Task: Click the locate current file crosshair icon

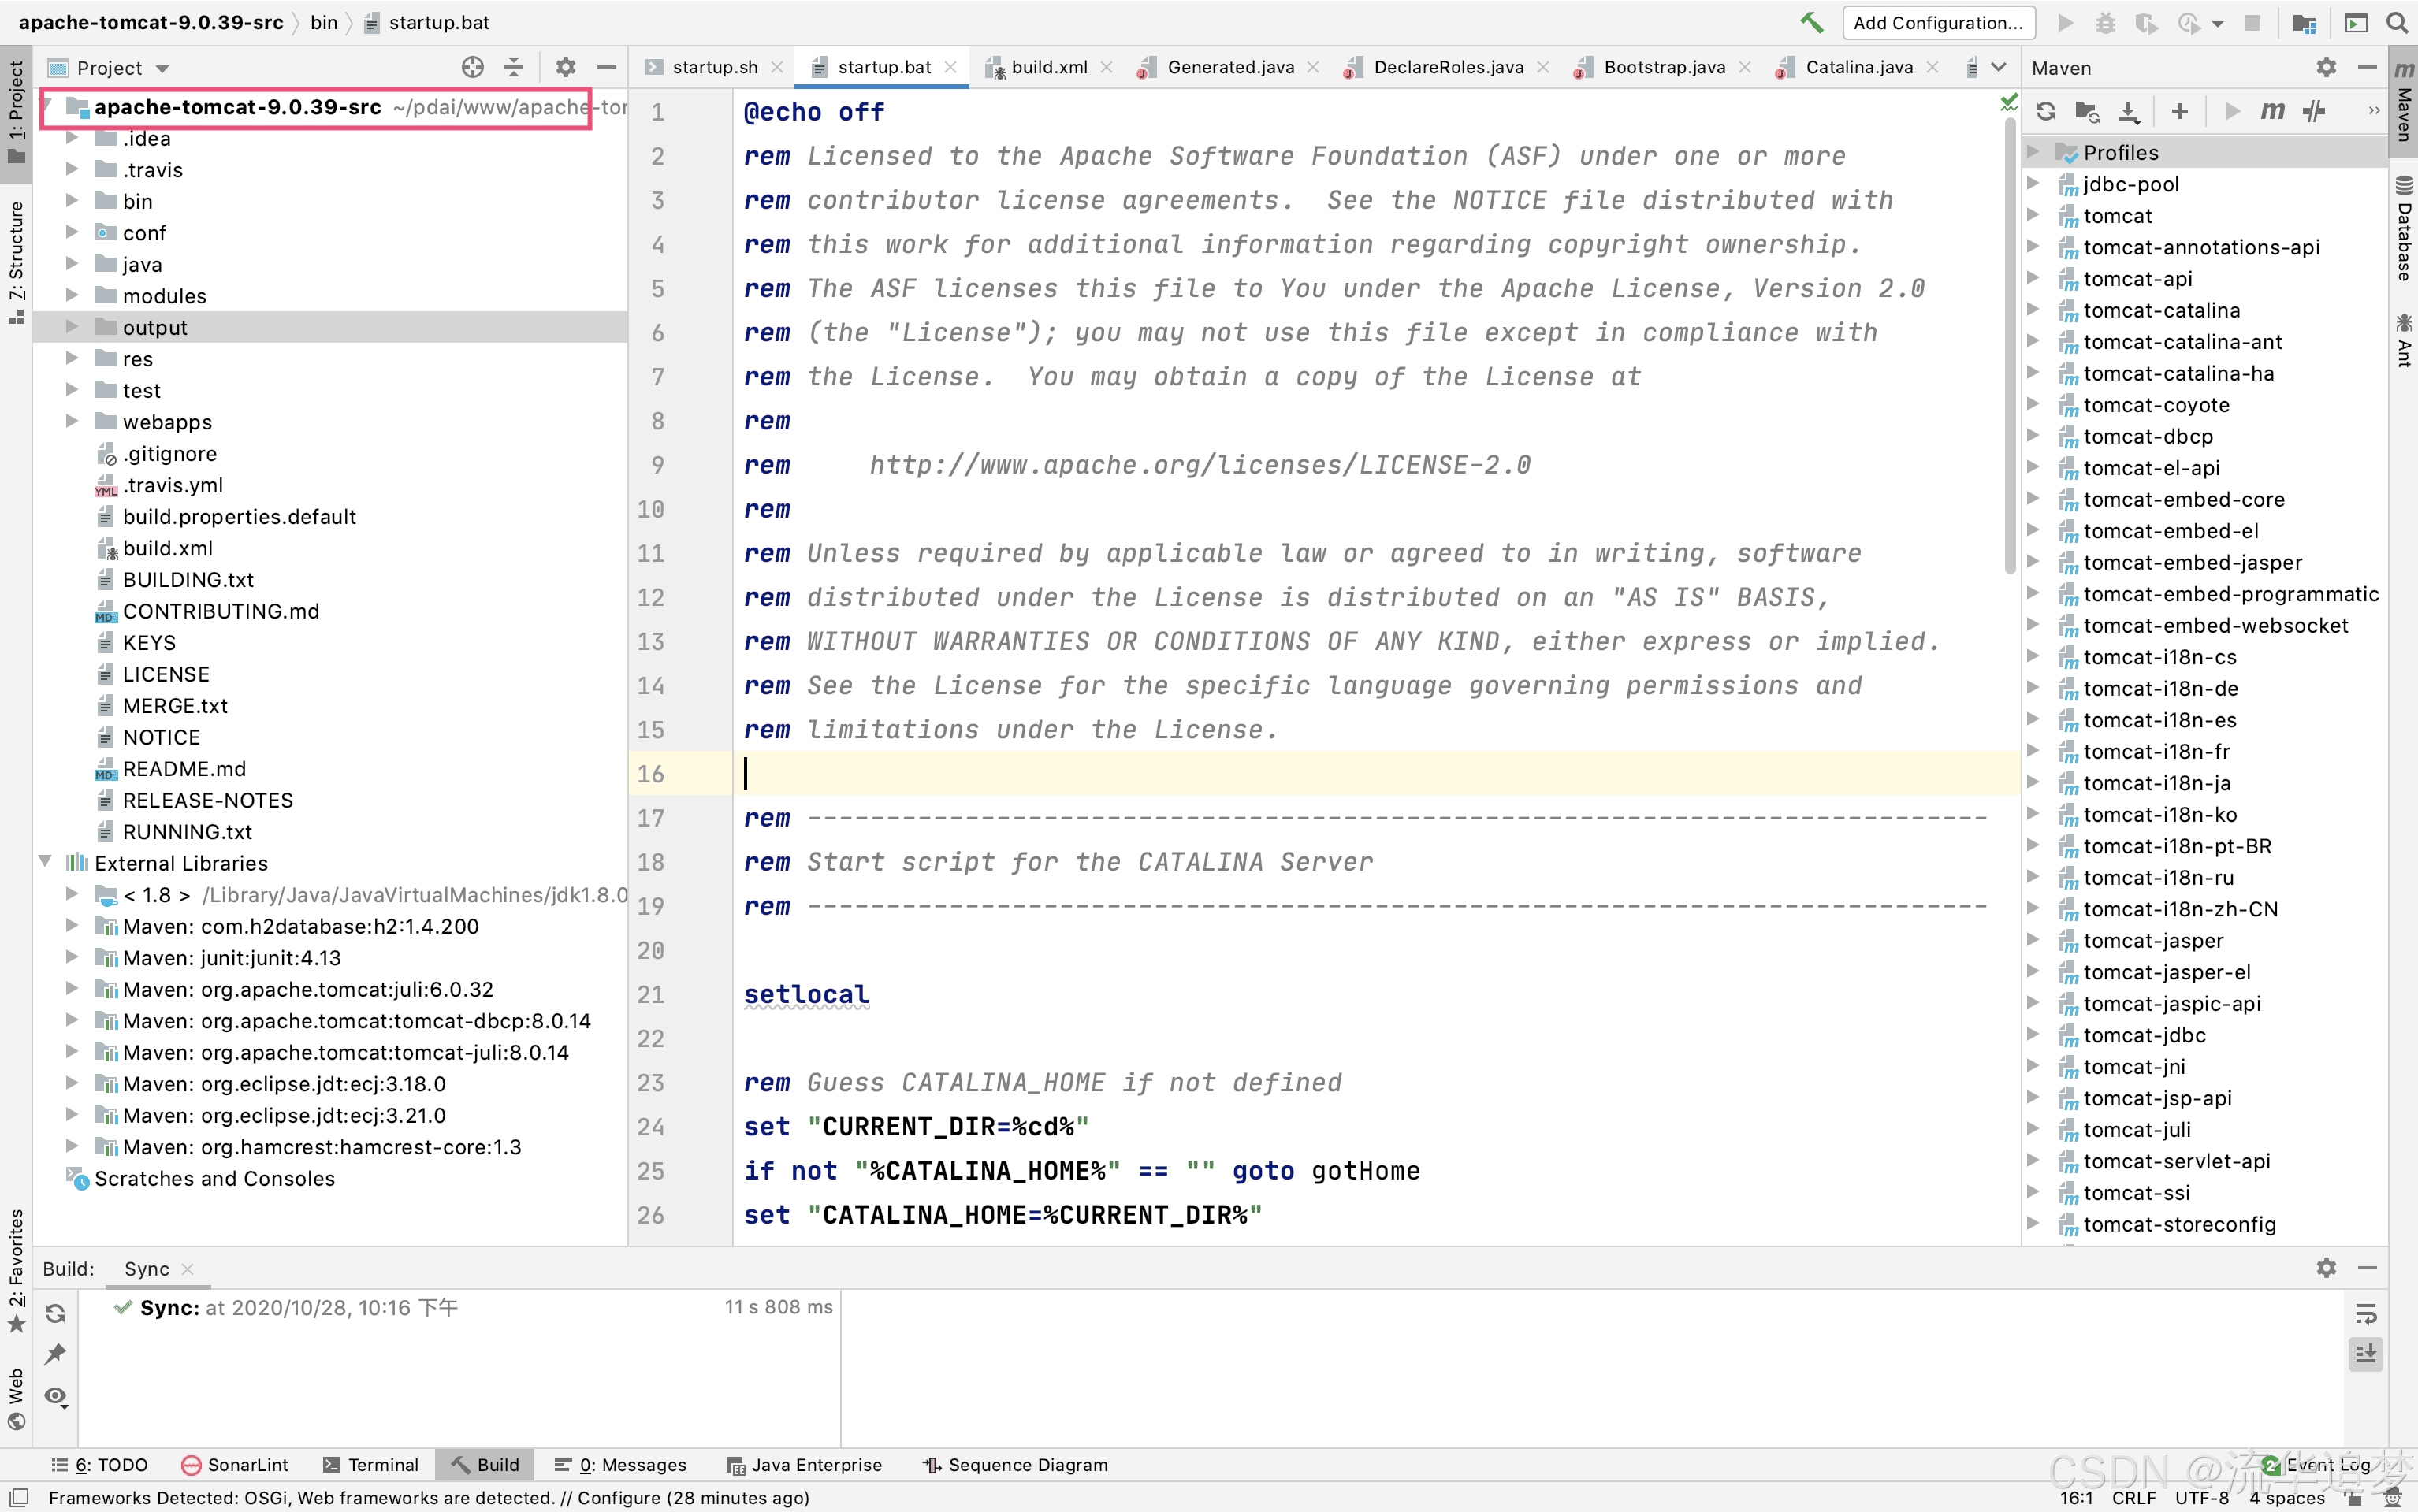Action: click(x=472, y=67)
